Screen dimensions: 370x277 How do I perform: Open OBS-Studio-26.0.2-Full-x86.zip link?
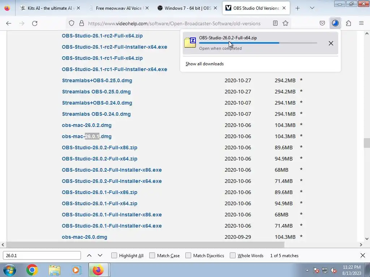99,148
